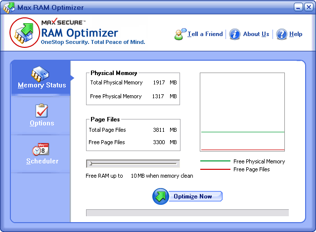Click the memory usage graph area
316x232 pixels.
(242, 112)
